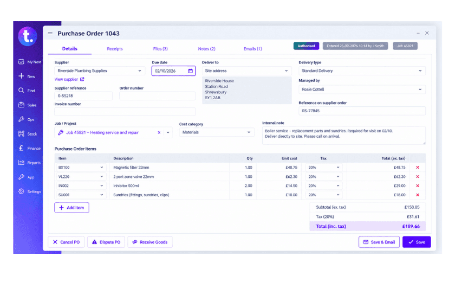Screen dimensions: 455x282
Task: Open Find search icon in sidebar
Action: coord(21,91)
